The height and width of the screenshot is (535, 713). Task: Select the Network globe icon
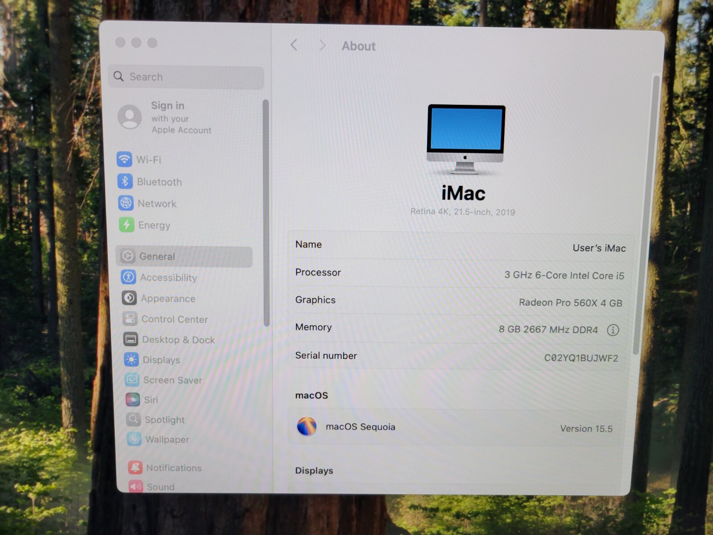(126, 203)
